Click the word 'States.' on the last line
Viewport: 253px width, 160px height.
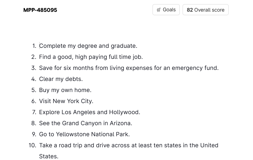49,156
